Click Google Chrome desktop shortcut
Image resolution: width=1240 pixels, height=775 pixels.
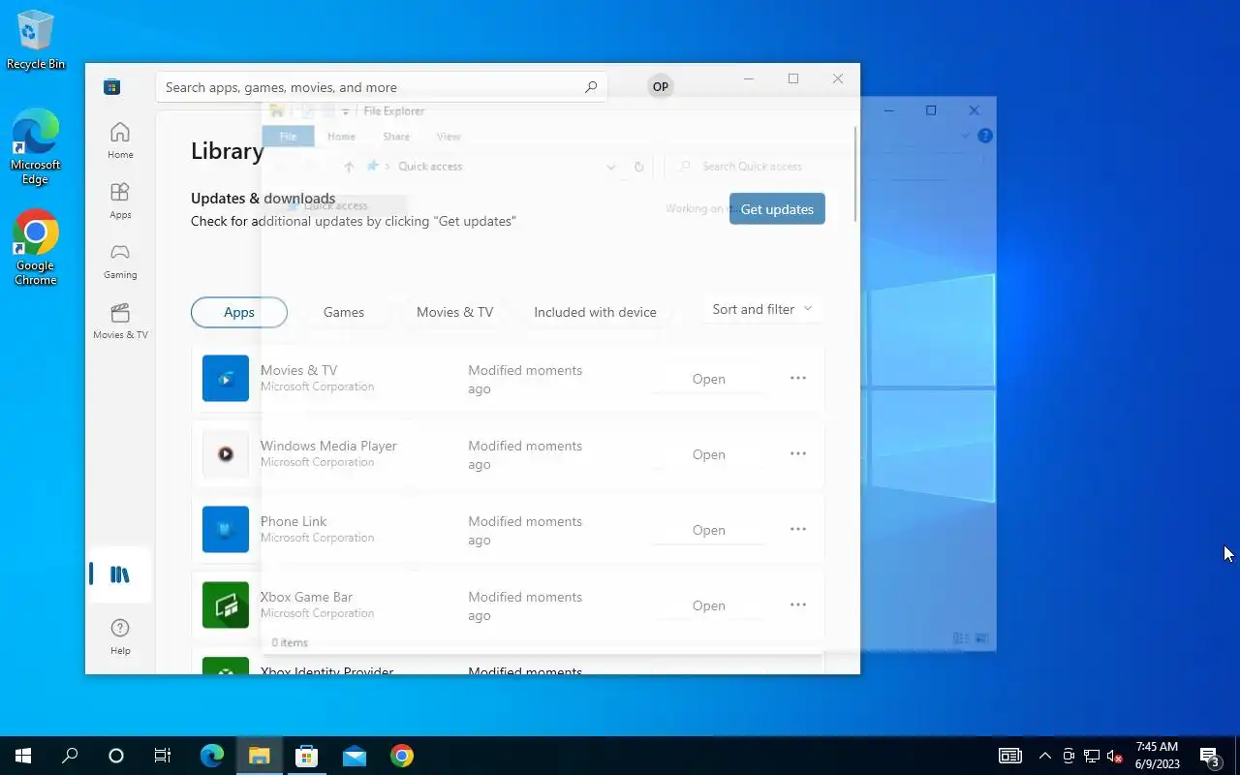(36, 248)
